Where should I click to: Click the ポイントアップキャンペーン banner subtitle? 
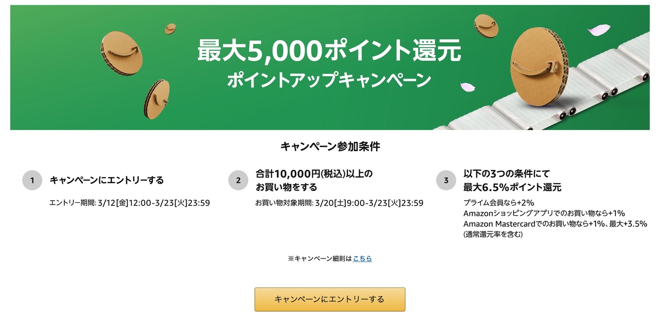329,80
